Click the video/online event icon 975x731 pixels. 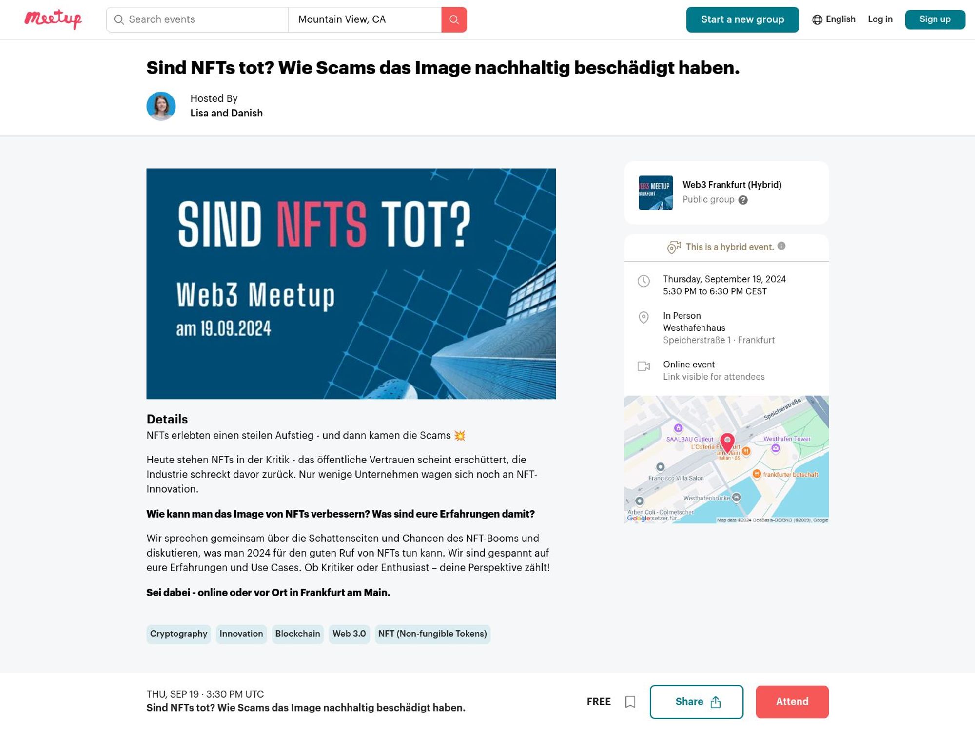click(x=643, y=366)
